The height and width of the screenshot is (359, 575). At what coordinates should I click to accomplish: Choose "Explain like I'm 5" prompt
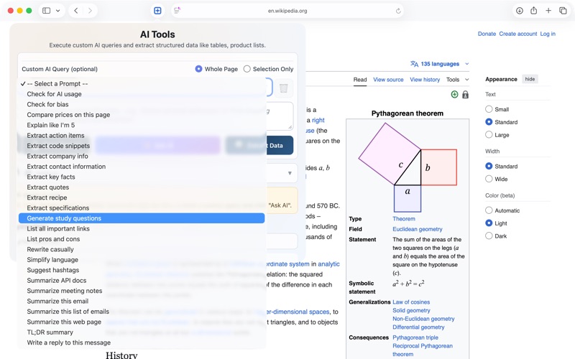tap(142, 125)
